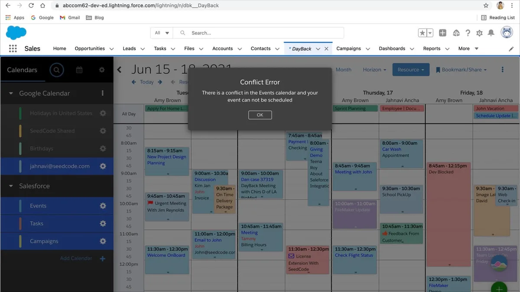Image resolution: width=520 pixels, height=292 pixels.
Task: Open the Favorites star icon
Action: coord(422,33)
